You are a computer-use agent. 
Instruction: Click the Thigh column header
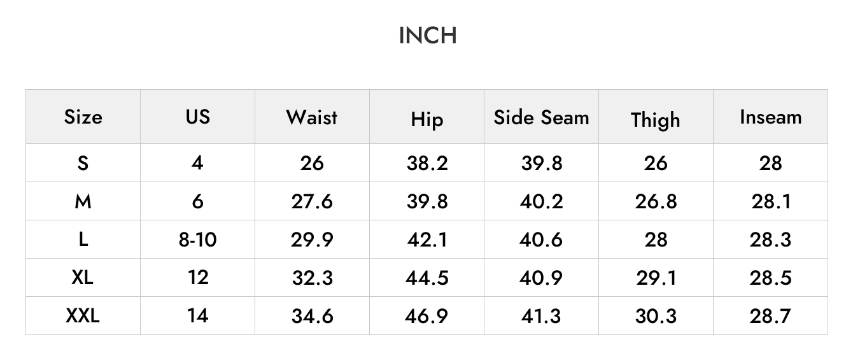[656, 120]
